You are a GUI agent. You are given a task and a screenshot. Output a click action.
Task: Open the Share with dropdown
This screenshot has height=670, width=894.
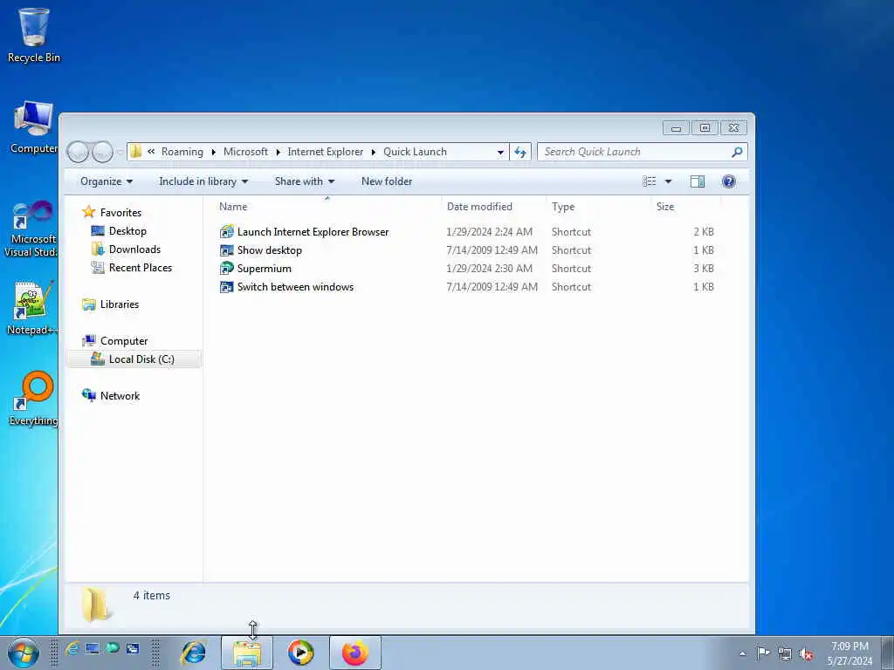tap(305, 181)
